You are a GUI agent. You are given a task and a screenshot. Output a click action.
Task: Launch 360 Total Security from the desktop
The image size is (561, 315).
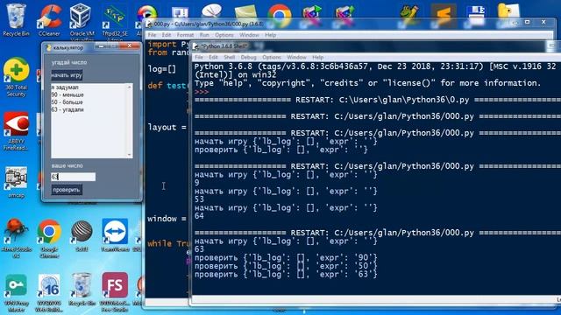tap(16, 77)
